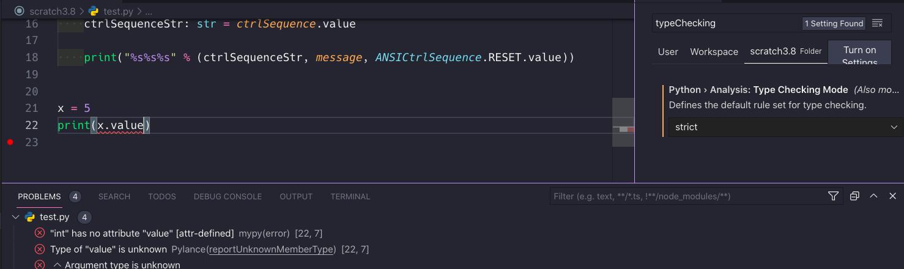Image resolution: width=904 pixels, height=269 pixels.
Task: Click the Python file icon in breadcrumb
Action: tap(94, 11)
